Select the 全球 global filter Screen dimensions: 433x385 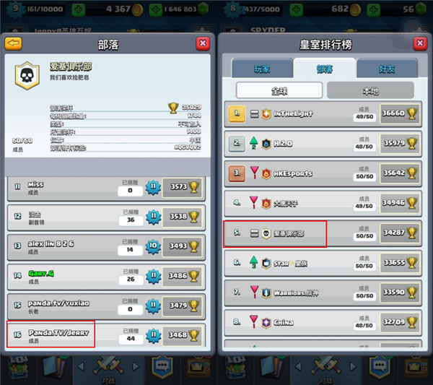[x=279, y=90]
